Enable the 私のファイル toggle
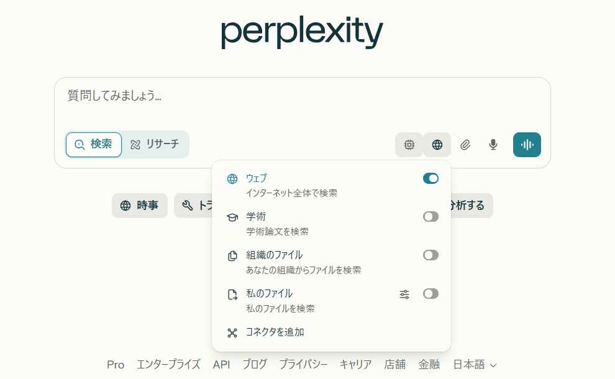 pos(430,293)
